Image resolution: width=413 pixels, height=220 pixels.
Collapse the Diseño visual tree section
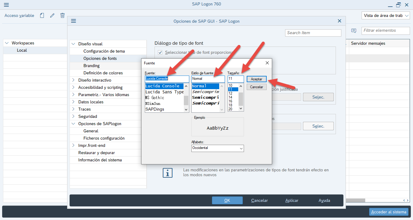73,44
